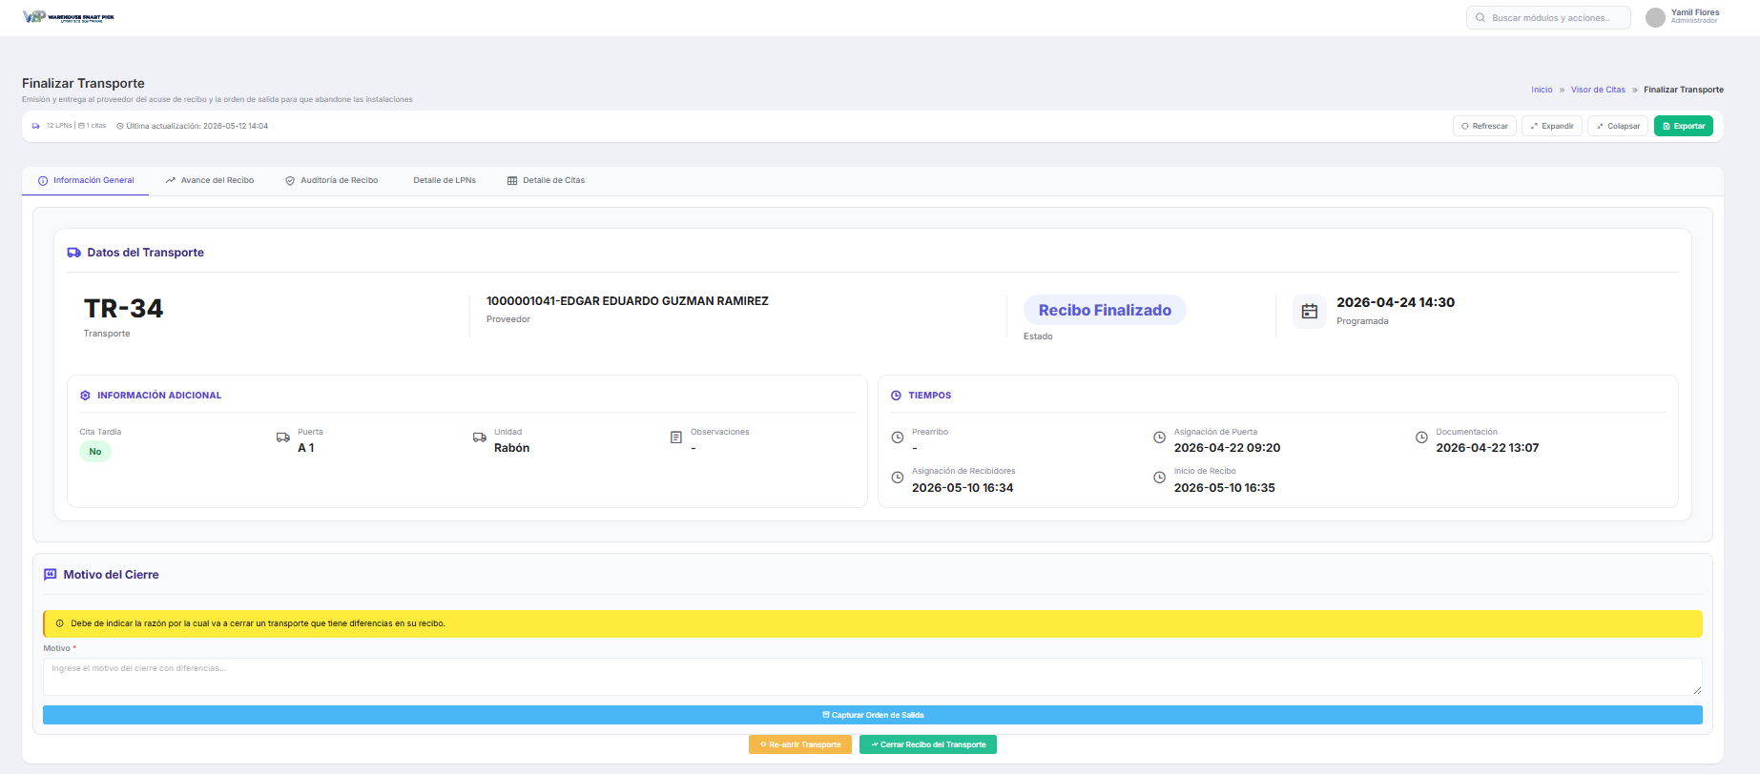Click the scheduled date 2026-04-24 14:30
The image size is (1760, 774).
pos(1396,302)
